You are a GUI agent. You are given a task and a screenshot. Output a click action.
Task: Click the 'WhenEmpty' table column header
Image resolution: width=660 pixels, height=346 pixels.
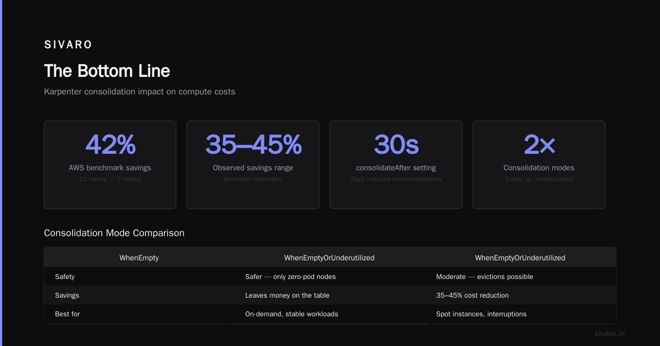[139, 258]
